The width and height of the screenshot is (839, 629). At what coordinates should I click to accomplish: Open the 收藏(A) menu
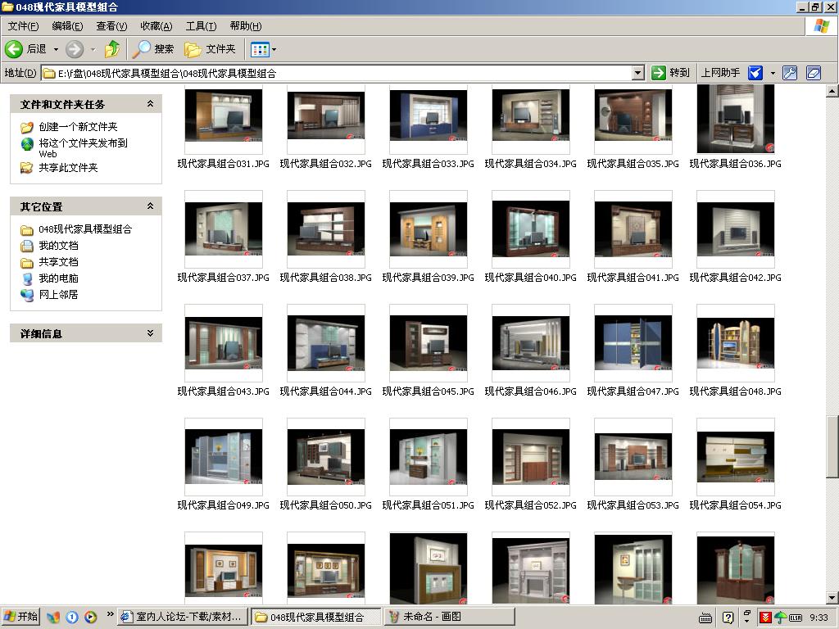pos(156,26)
